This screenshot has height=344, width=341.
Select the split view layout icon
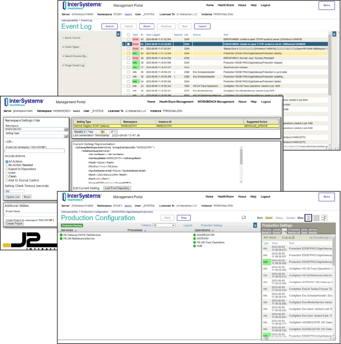324,218
